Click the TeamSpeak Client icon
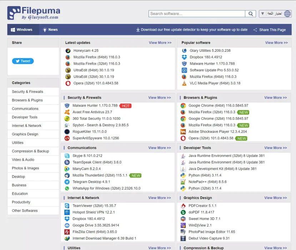The image size is (296, 250). 67,162
